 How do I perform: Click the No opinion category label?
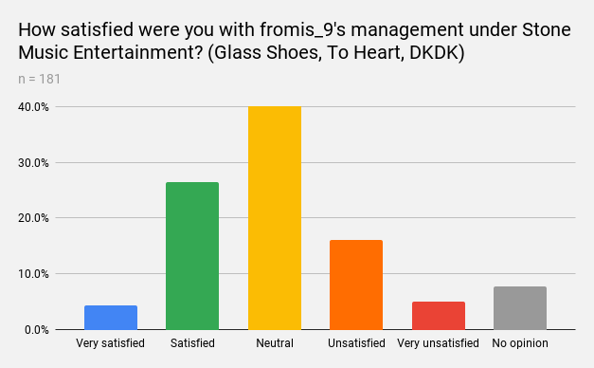click(x=520, y=343)
